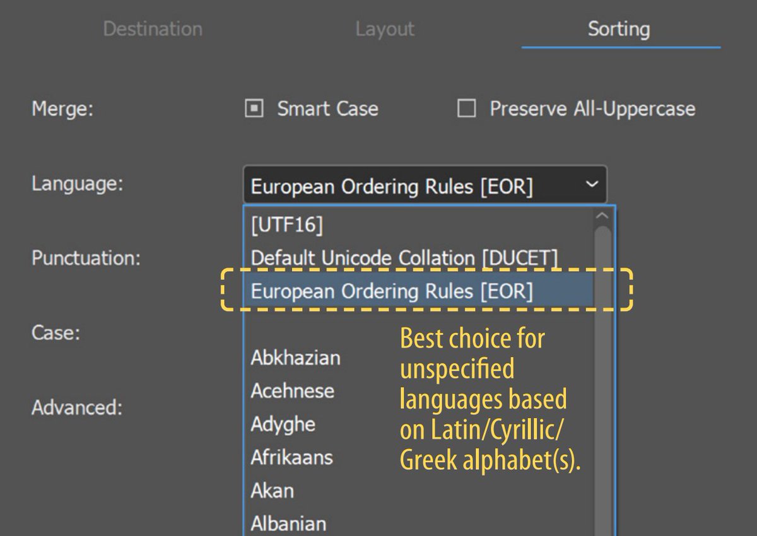Select the Albanian list item

[288, 522]
